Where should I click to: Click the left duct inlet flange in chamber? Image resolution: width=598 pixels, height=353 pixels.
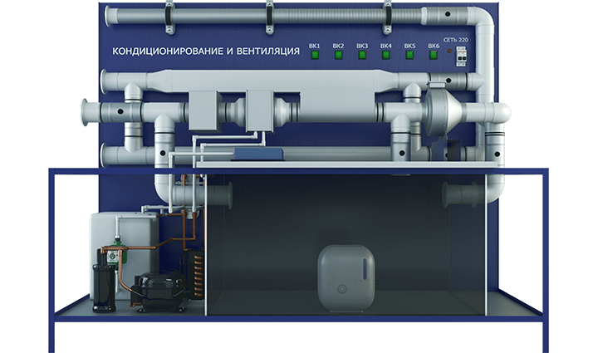point(222,196)
